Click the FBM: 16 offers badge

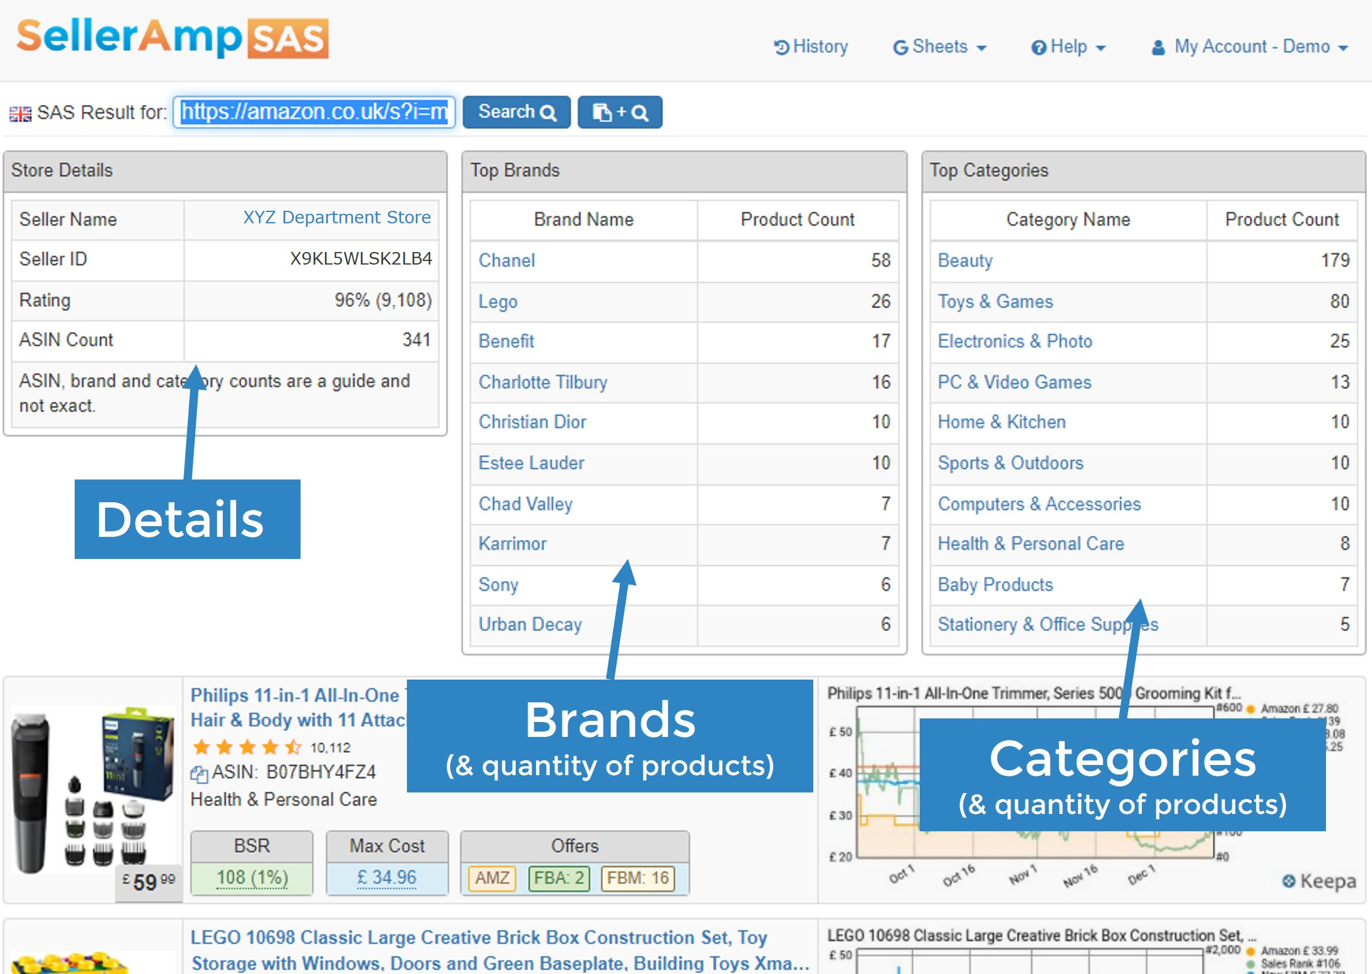click(x=637, y=878)
